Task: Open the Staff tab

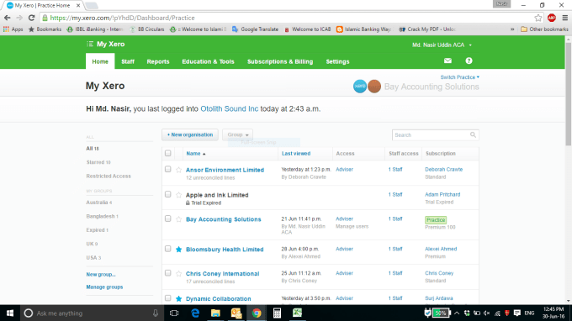Action: pyautogui.click(x=128, y=61)
